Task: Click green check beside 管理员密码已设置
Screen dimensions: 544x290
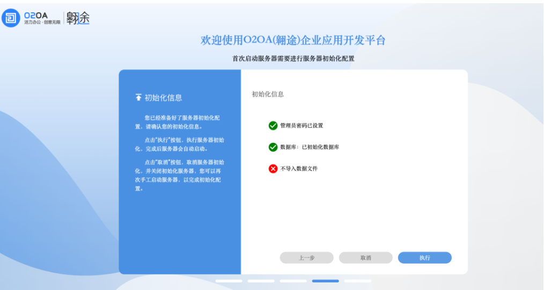Action: click(273, 125)
